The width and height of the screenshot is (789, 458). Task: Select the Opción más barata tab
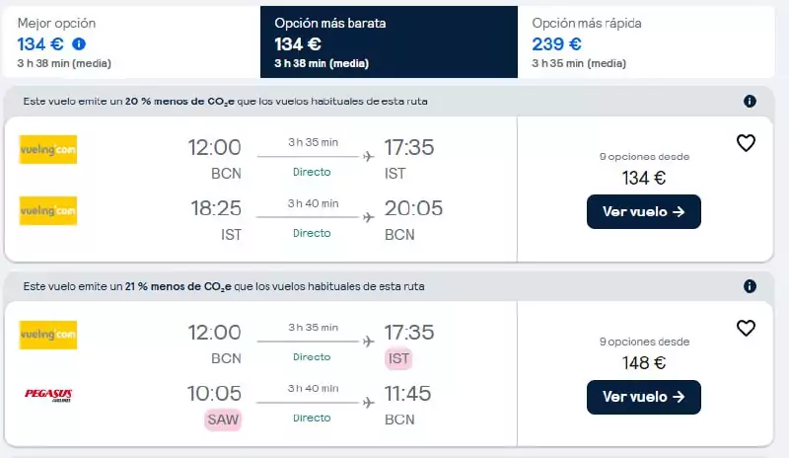[x=389, y=41]
